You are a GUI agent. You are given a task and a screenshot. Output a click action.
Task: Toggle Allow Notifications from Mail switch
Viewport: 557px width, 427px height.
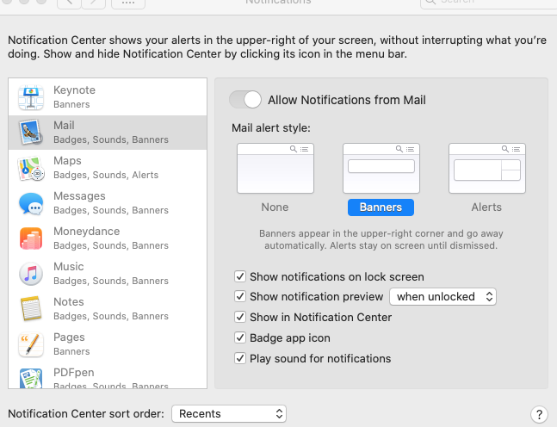click(x=245, y=100)
